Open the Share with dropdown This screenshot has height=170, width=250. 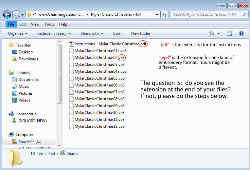click(x=92, y=33)
